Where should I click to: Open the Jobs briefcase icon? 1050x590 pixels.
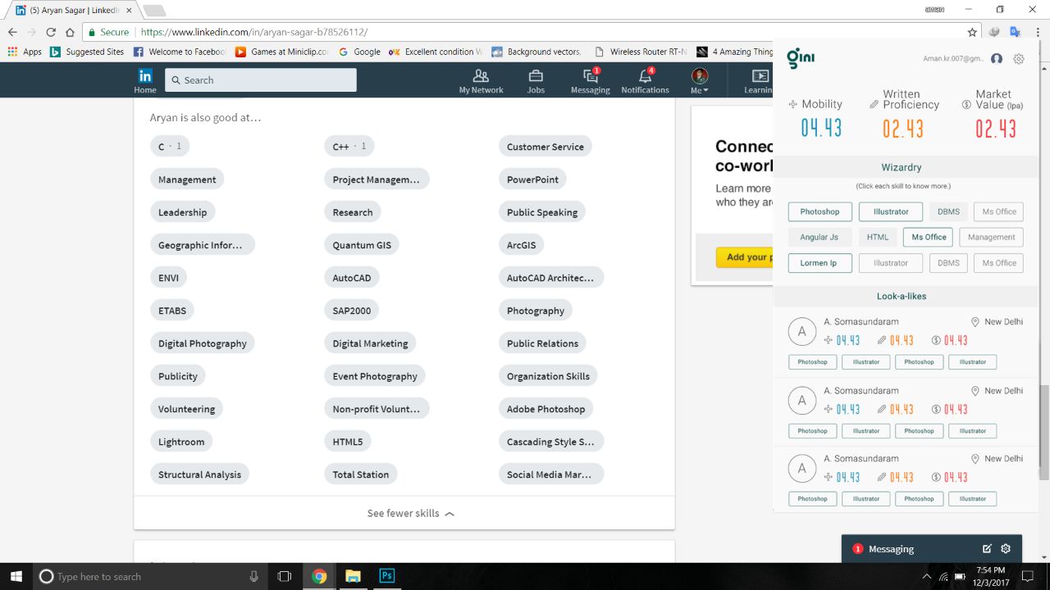click(x=536, y=79)
